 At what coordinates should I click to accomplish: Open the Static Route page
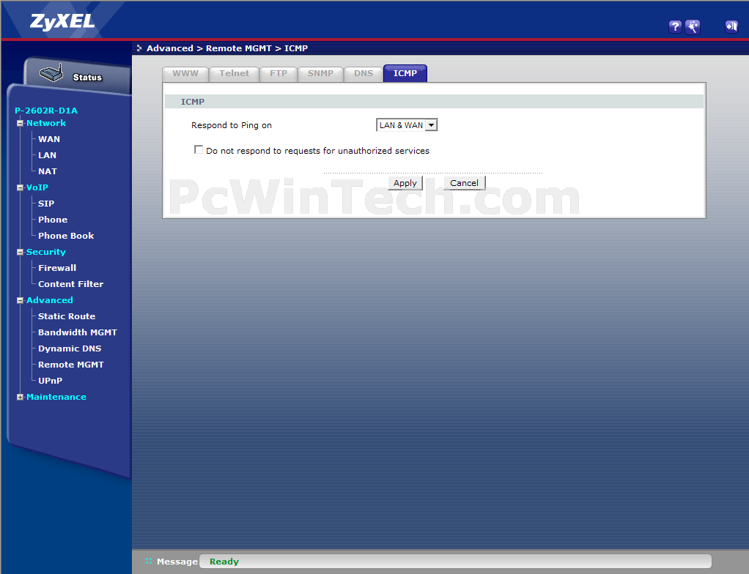pyautogui.click(x=67, y=316)
